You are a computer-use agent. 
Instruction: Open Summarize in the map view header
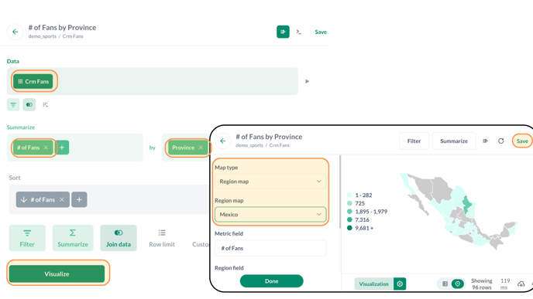(454, 141)
